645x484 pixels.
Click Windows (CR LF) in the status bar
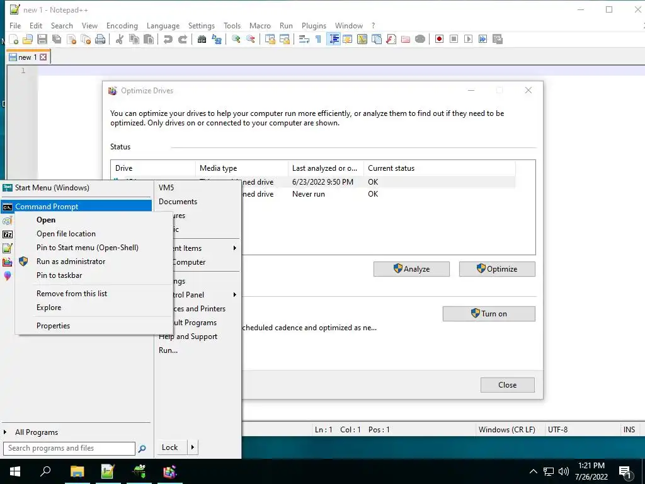[507, 430]
